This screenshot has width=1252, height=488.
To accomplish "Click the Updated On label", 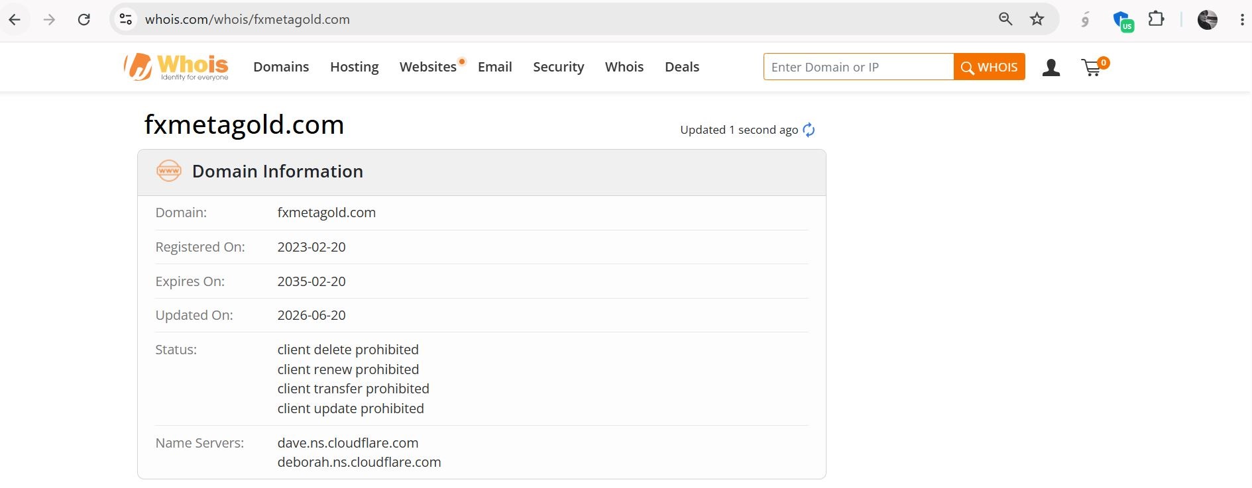I will [x=194, y=315].
